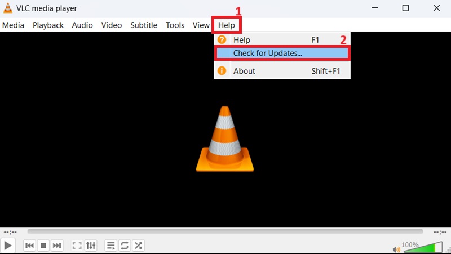Open the About menu entry
This screenshot has width=451, height=254.
tap(282, 71)
